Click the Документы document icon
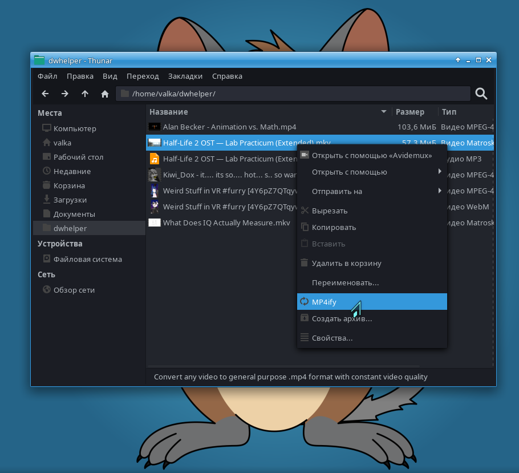The height and width of the screenshot is (473, 519). click(x=47, y=213)
